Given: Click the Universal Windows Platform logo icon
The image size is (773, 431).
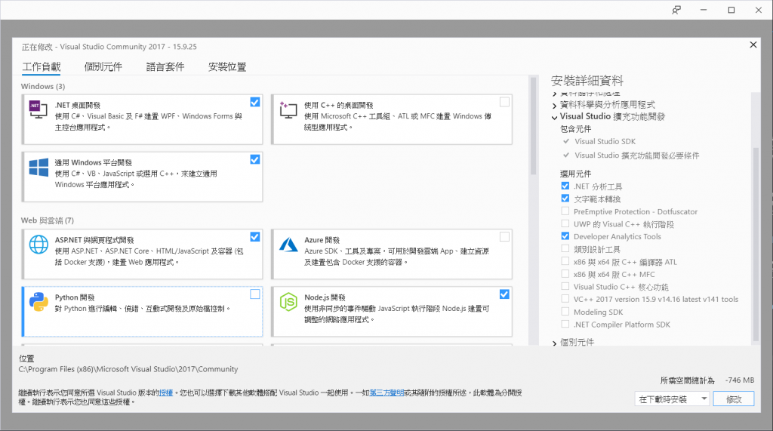Looking at the screenshot, I should [x=38, y=168].
